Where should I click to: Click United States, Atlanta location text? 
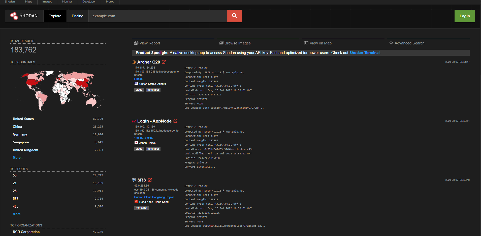pyautogui.click(x=152, y=84)
